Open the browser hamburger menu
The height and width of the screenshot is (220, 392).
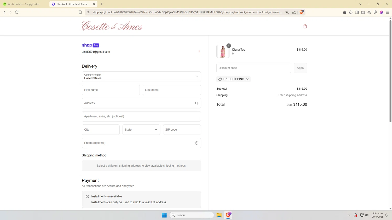[x=388, y=12]
